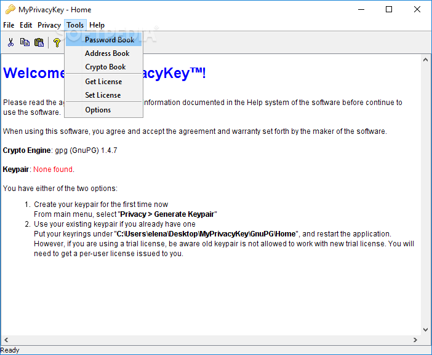Image resolution: width=432 pixels, height=355 pixels.
Task: Minimize the MyPrivacyKey window
Action: [361, 10]
